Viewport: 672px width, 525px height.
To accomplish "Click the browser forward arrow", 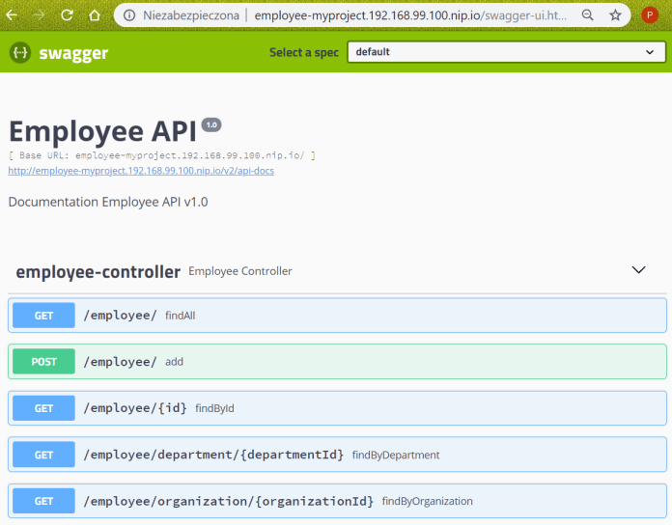I will click(x=40, y=15).
